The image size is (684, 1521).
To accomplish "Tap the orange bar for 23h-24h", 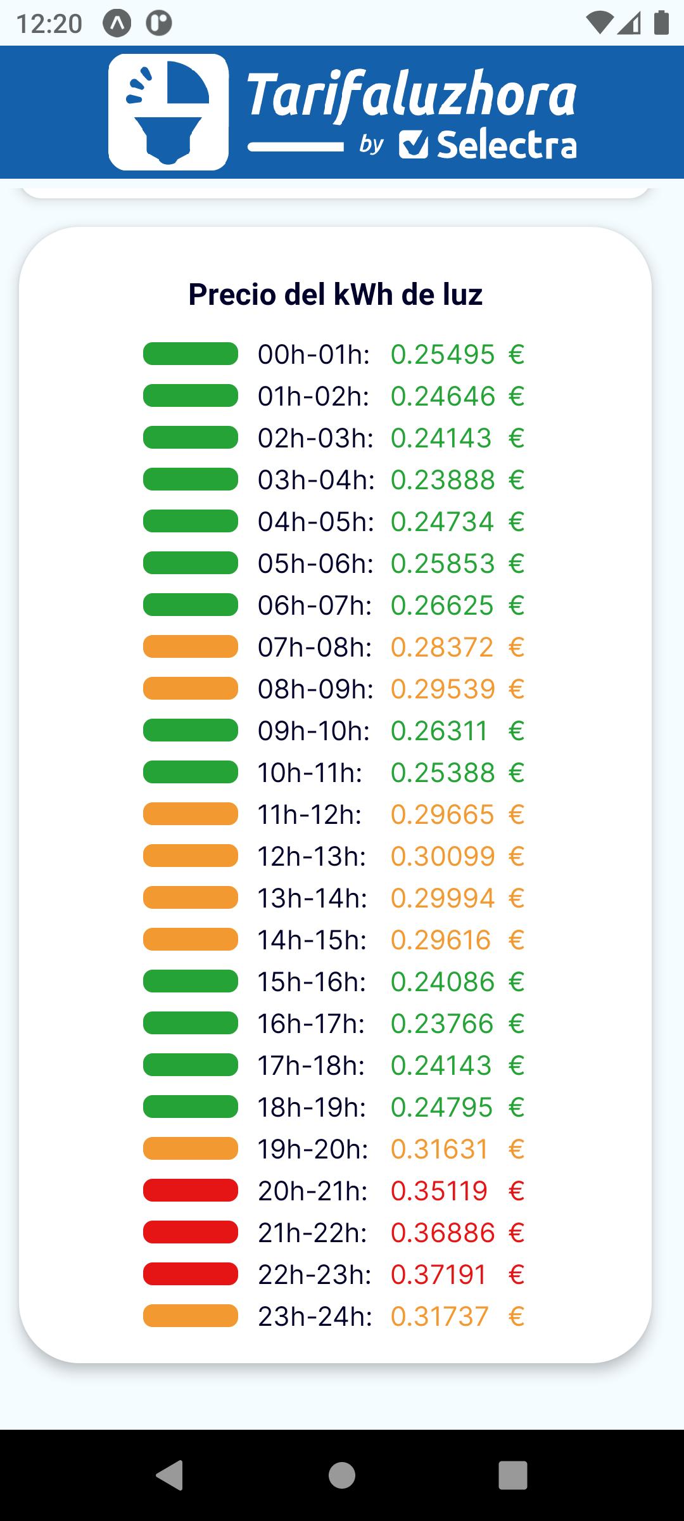I will 191,1316.
